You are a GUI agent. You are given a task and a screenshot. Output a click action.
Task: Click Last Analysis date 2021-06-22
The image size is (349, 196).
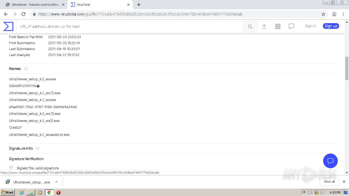[x=64, y=55]
